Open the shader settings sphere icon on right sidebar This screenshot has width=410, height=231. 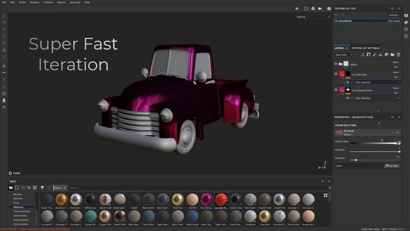pos(406,22)
